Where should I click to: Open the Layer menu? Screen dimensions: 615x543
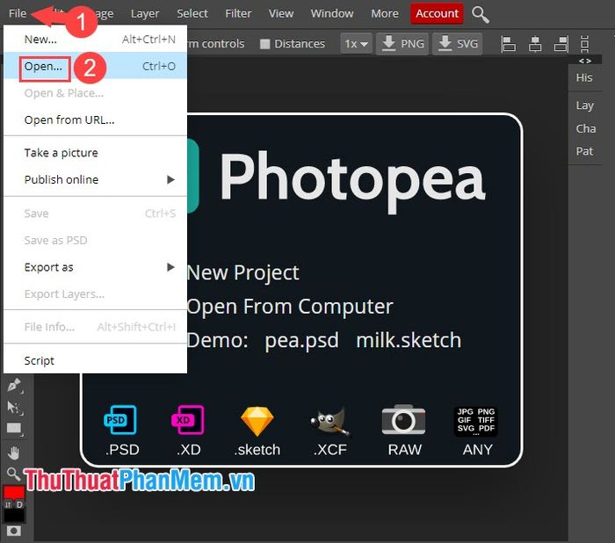coord(145,14)
